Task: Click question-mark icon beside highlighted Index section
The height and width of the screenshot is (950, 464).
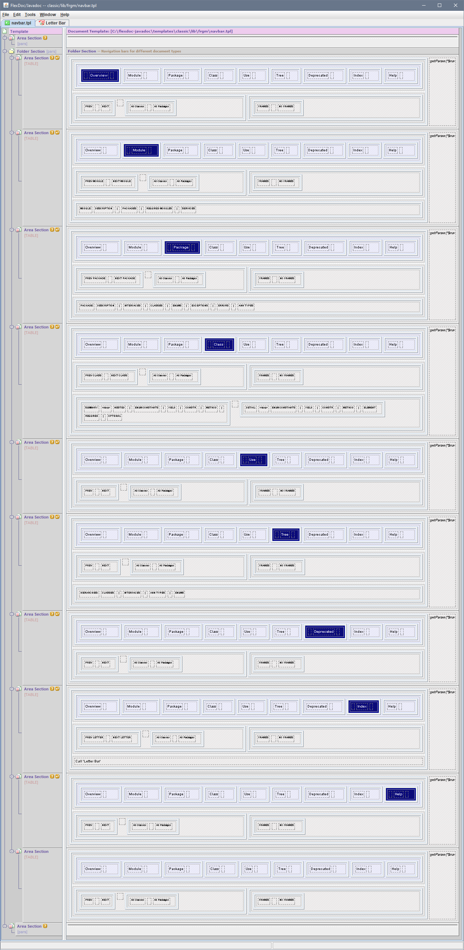Action: point(52,689)
